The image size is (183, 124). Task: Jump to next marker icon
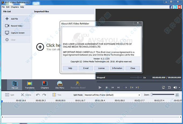(137, 87)
